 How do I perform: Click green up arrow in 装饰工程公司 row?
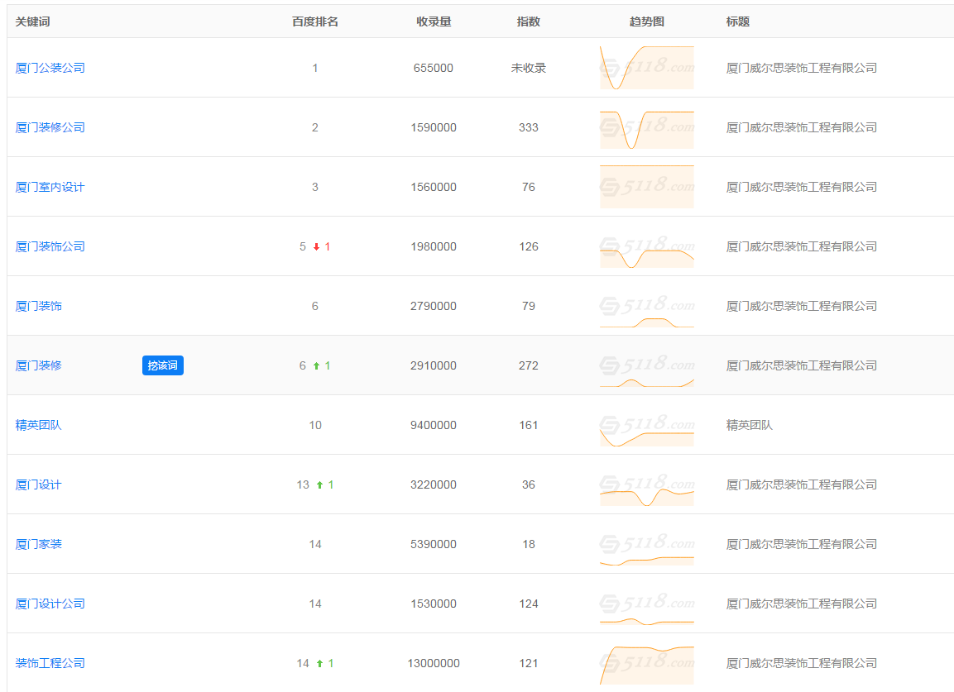(x=319, y=664)
